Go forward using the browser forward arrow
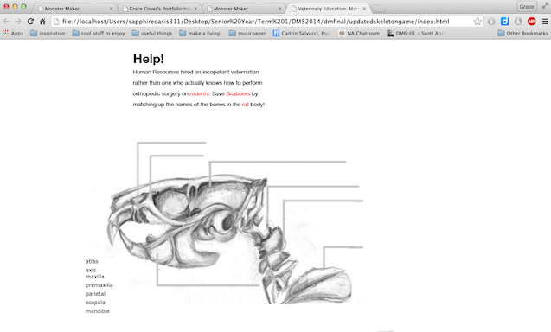This screenshot has width=551, height=332. point(18,22)
